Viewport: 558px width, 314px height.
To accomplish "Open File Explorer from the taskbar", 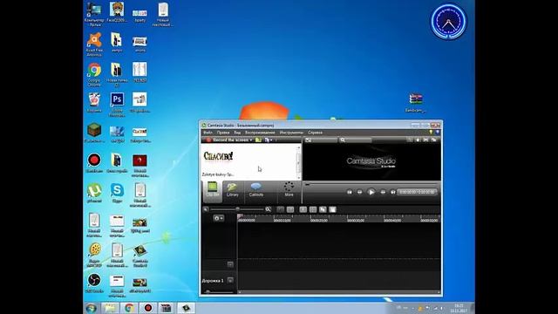I will point(110,308).
